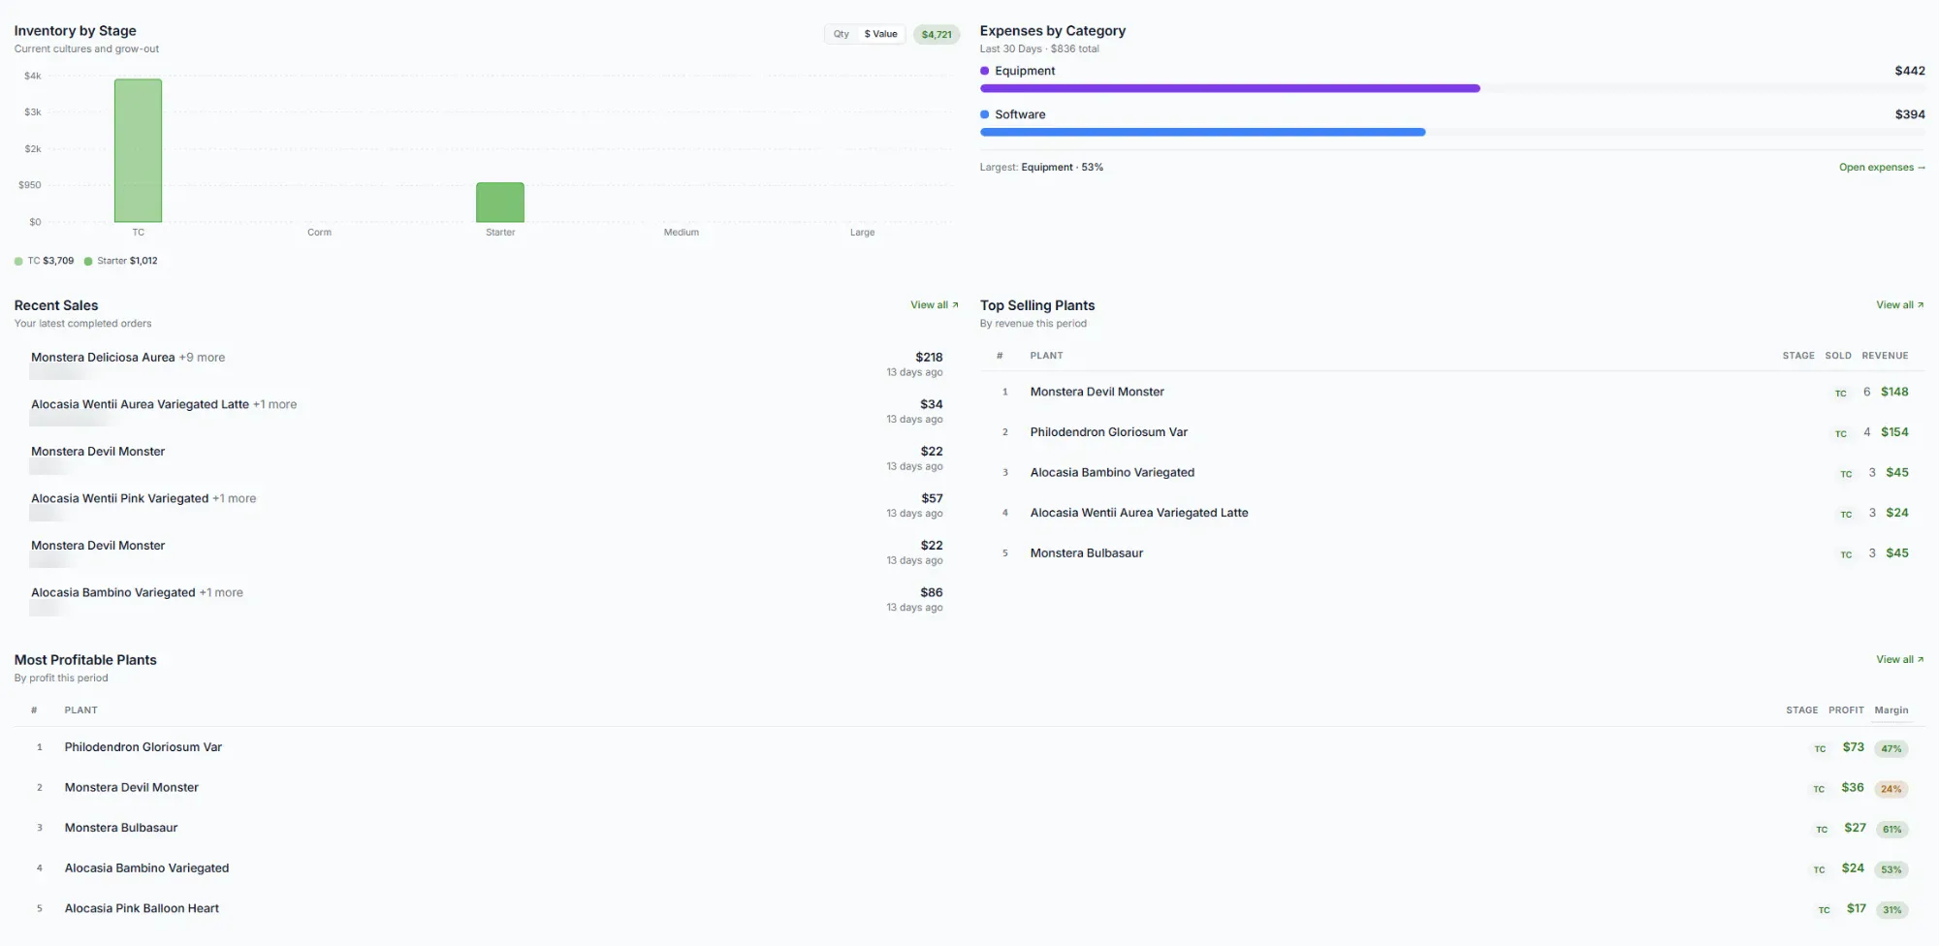Open the $86 Alocasia Bambino Variegated order
Screen dimensions: 1939x946
[x=487, y=600]
